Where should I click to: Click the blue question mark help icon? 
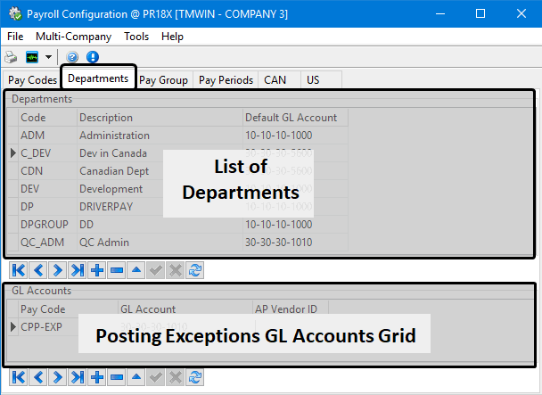click(72, 56)
